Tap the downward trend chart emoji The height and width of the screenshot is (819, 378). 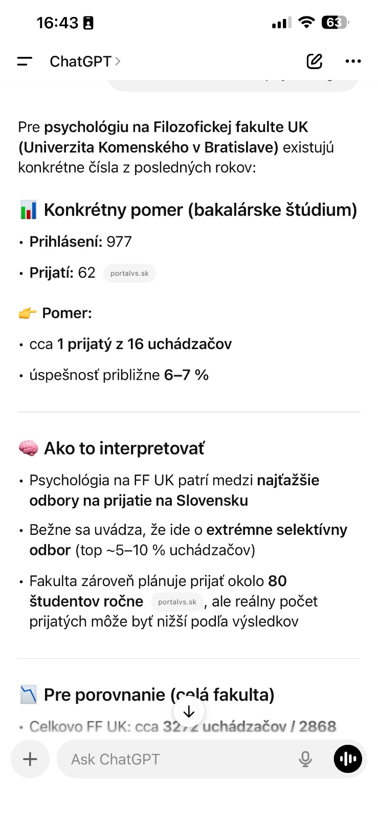[28, 695]
